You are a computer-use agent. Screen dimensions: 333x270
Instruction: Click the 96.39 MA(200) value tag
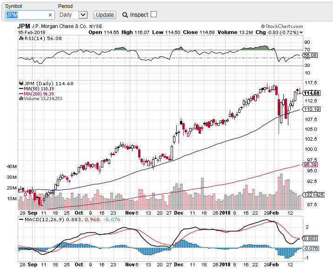pos(310,164)
